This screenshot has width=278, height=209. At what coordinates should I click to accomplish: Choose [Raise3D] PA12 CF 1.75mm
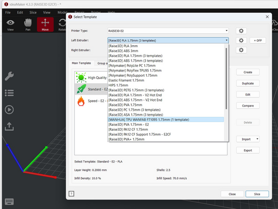(166, 129)
